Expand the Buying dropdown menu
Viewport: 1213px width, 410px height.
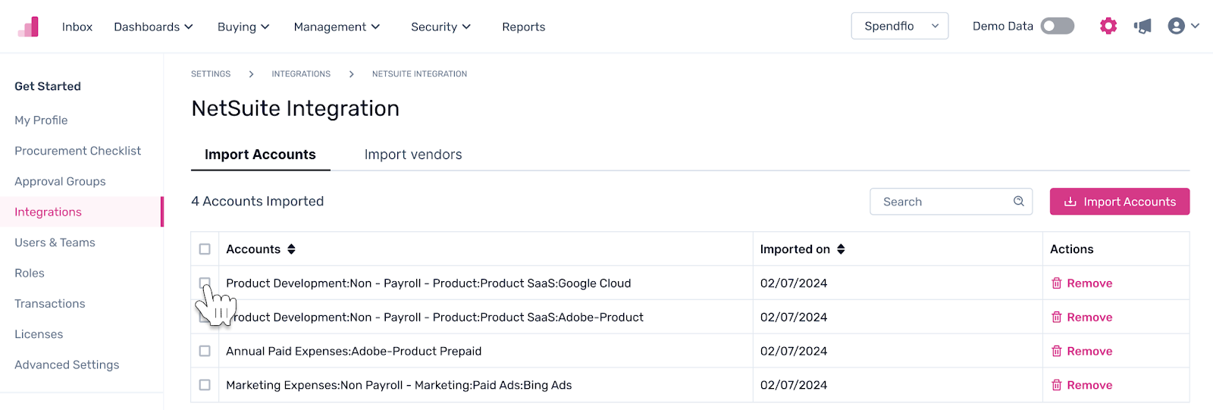(x=243, y=27)
